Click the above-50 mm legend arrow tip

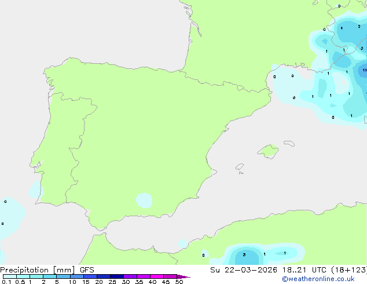[183, 276]
